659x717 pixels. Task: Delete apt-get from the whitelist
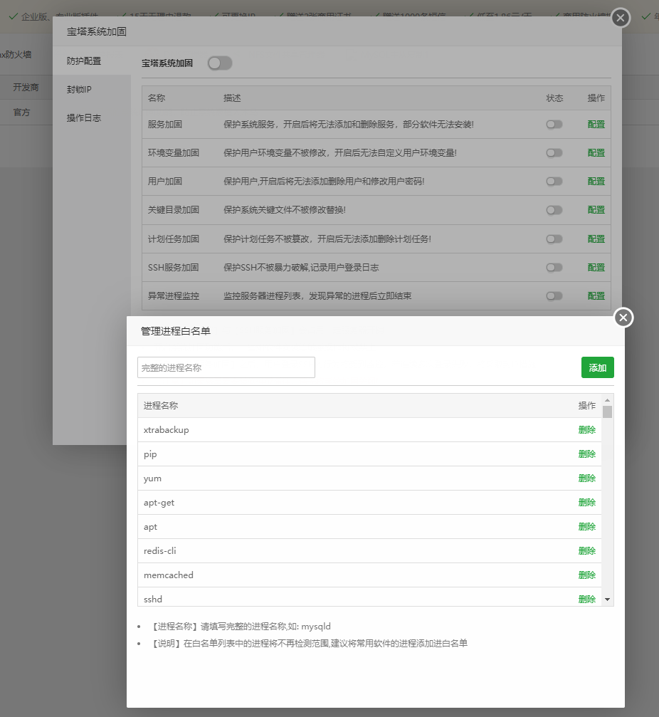tap(587, 503)
